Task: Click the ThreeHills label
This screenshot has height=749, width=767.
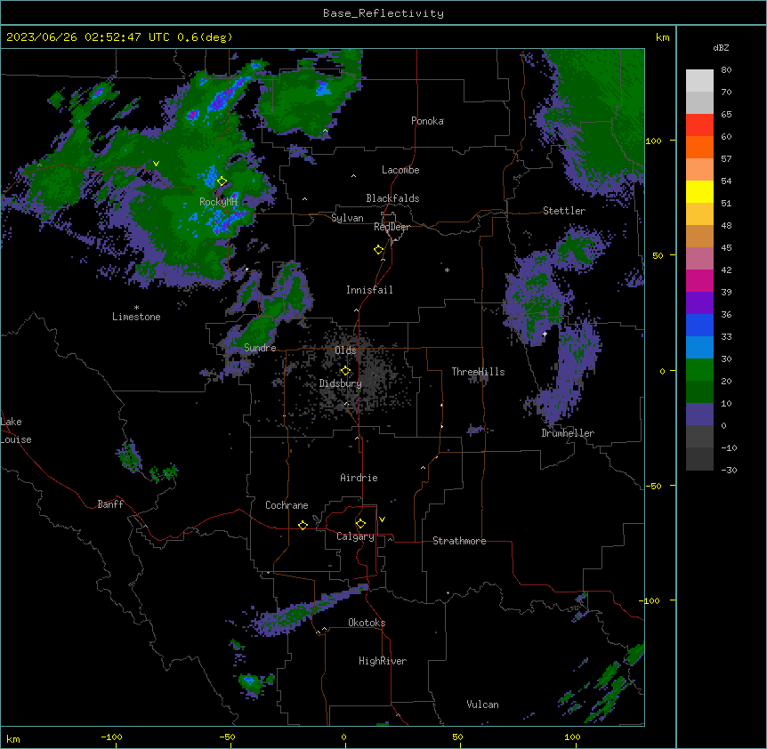Action: pyautogui.click(x=478, y=372)
